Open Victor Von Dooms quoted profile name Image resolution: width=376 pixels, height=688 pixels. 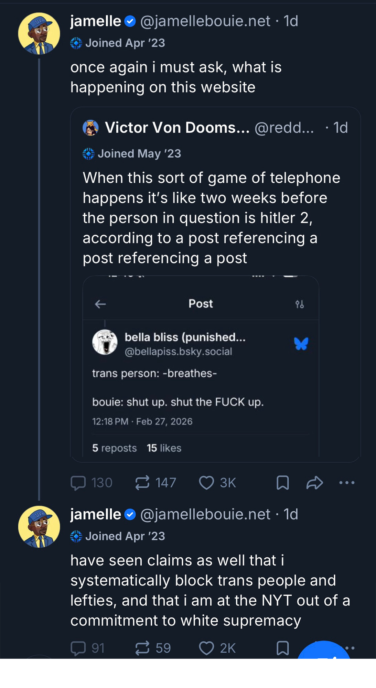click(177, 128)
